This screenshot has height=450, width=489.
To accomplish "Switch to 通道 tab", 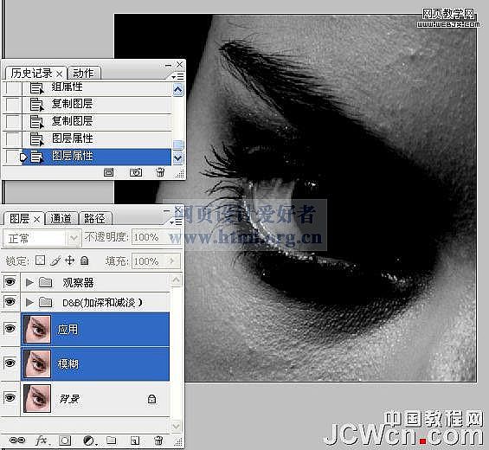I will tap(61, 219).
